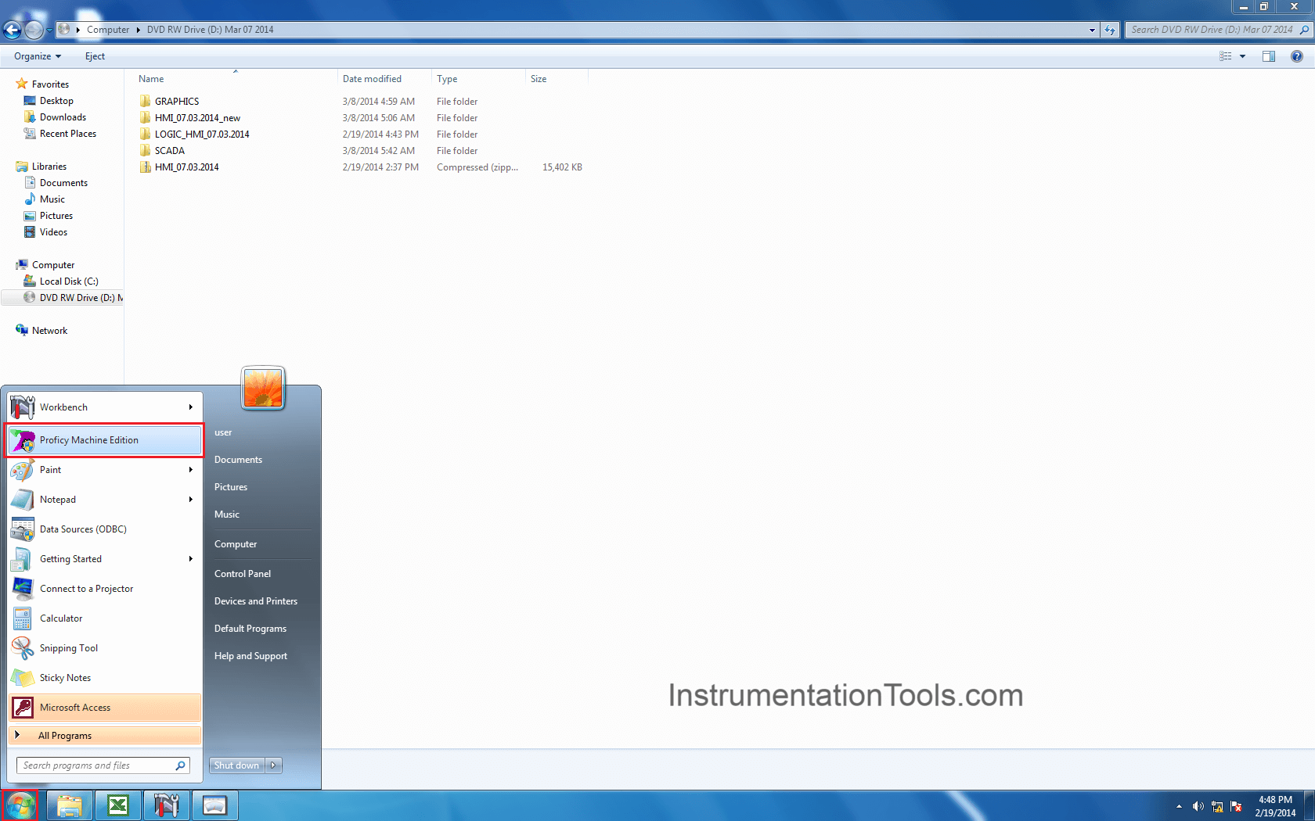Open Sticky Notes

pos(105,678)
